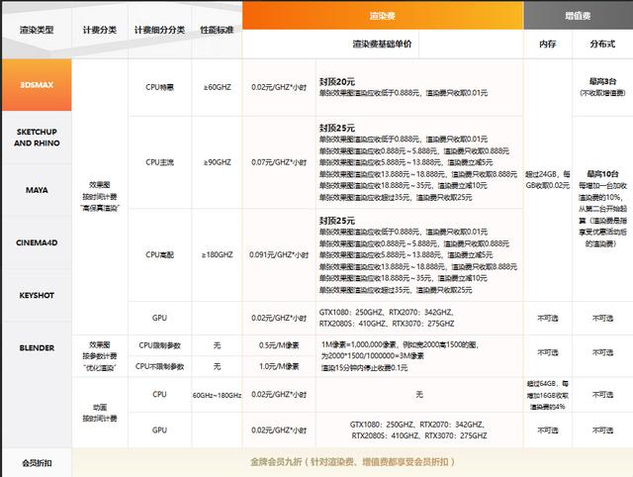Switch to SKETCHUP AND RHINO tab
Viewport: 633px width, 477px height.
(37, 138)
